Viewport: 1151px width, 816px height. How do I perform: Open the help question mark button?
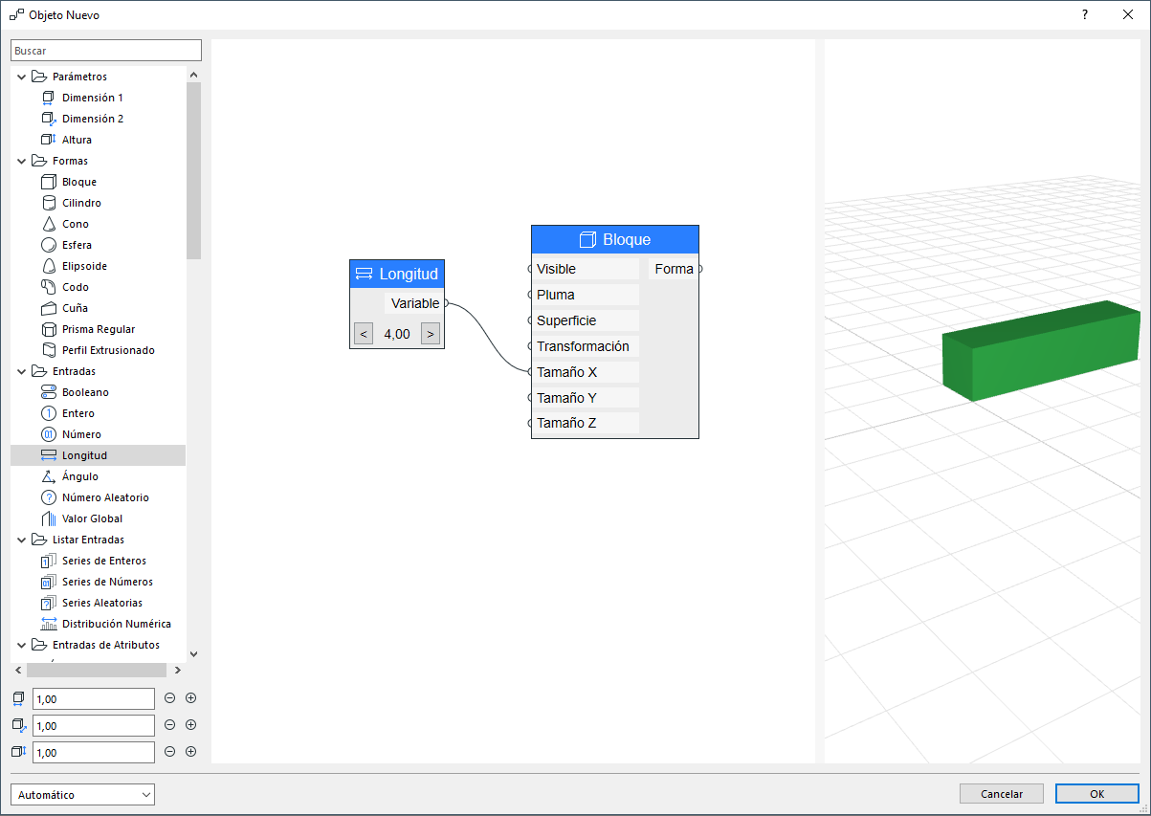pos(1085,14)
